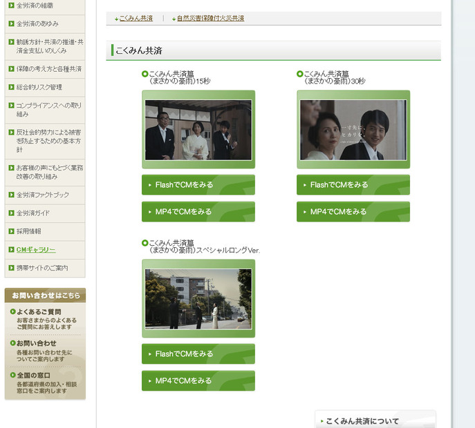The height and width of the screenshot is (428, 475).
Task: Watch the 15秒 CM in Flash
Action: pyautogui.click(x=198, y=185)
